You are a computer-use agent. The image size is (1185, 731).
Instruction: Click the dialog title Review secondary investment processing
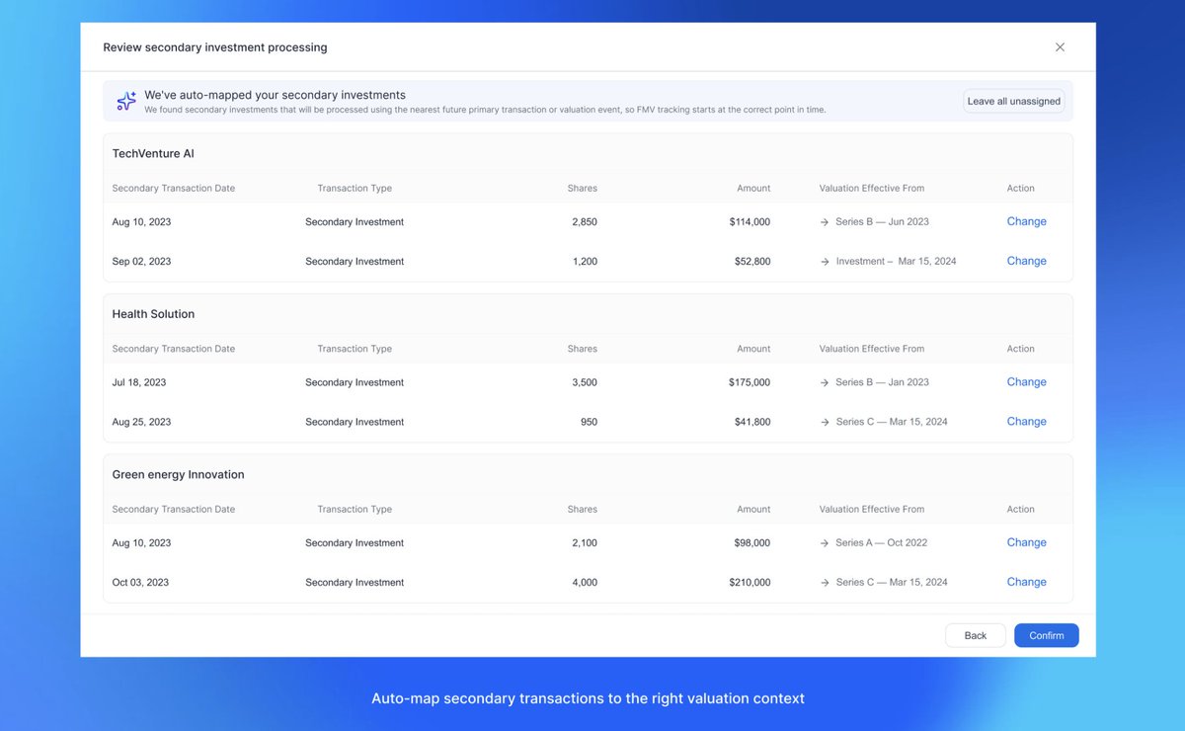(215, 47)
